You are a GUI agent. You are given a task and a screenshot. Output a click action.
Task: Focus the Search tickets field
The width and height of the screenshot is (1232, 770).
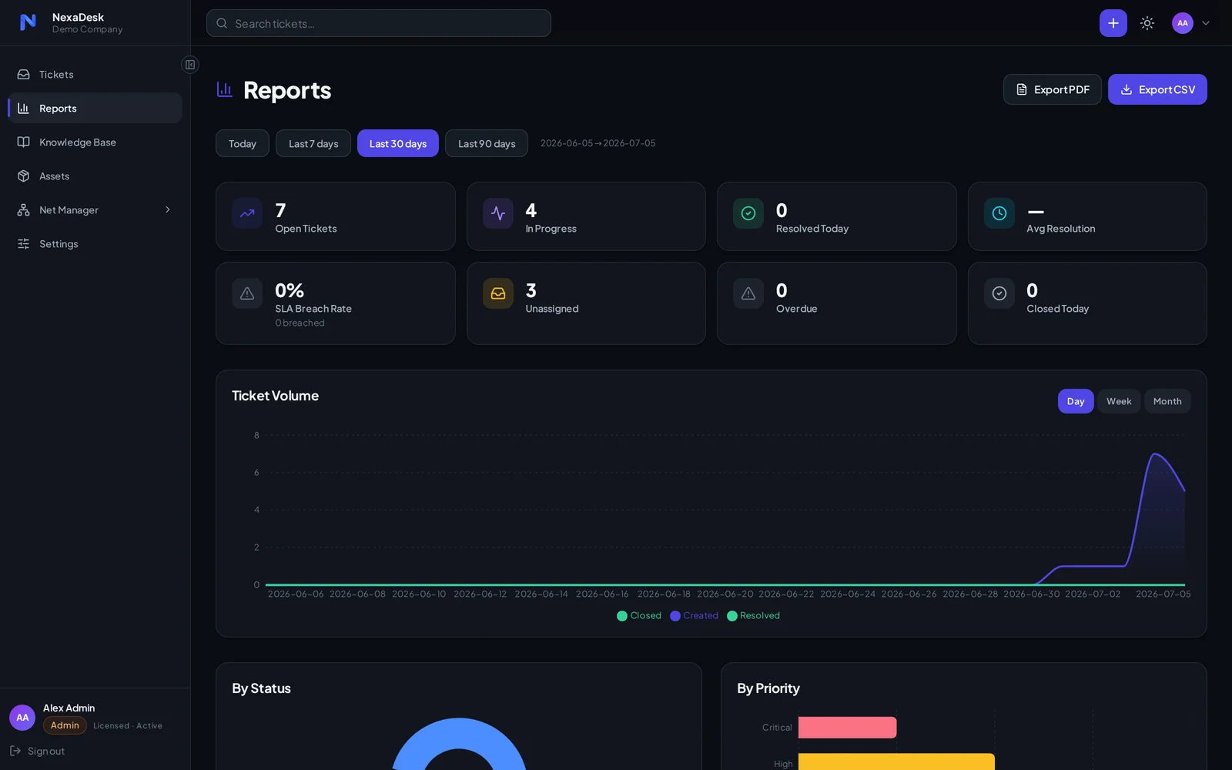378,23
